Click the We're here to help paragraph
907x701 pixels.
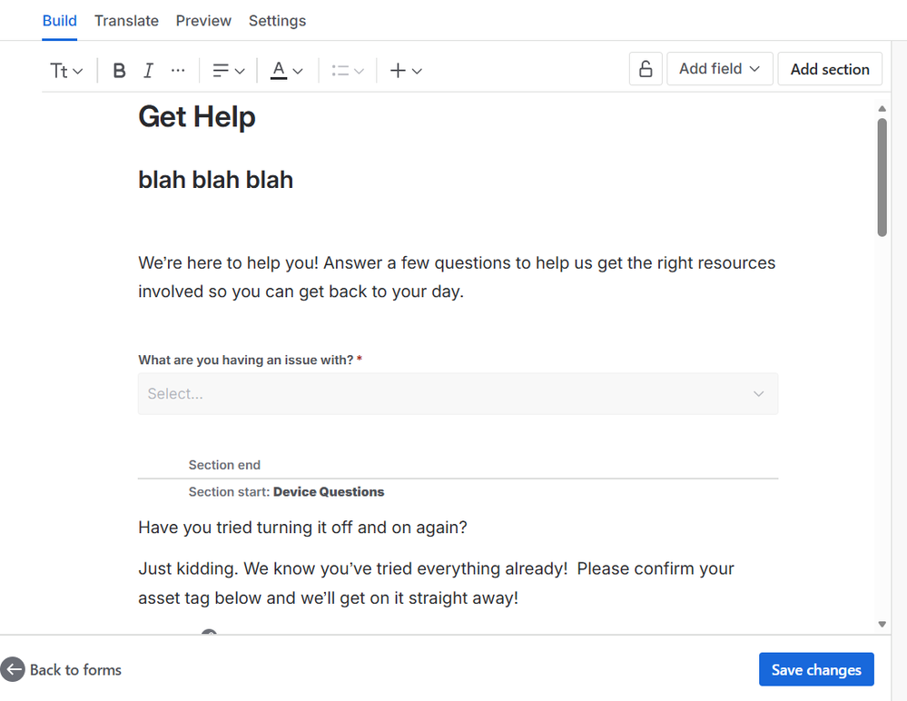pyautogui.click(x=457, y=277)
